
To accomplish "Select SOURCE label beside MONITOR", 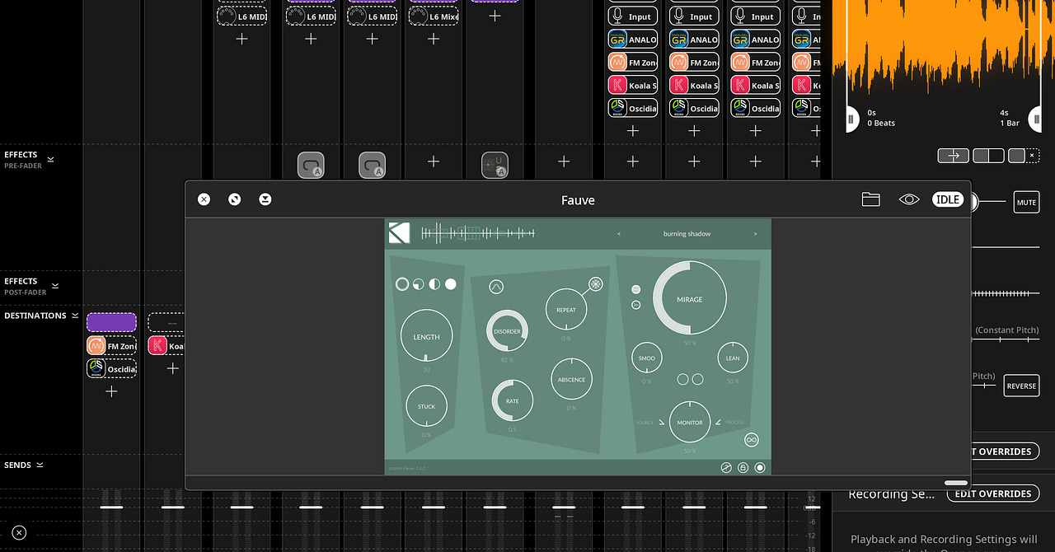I will click(x=645, y=423).
